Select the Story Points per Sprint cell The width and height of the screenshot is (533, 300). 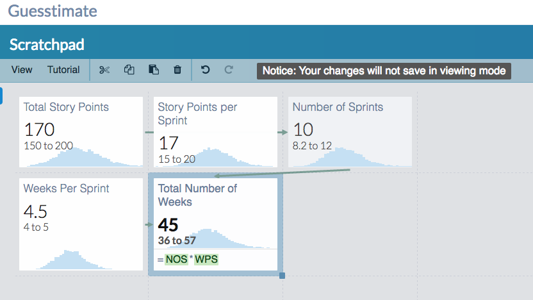click(x=215, y=132)
